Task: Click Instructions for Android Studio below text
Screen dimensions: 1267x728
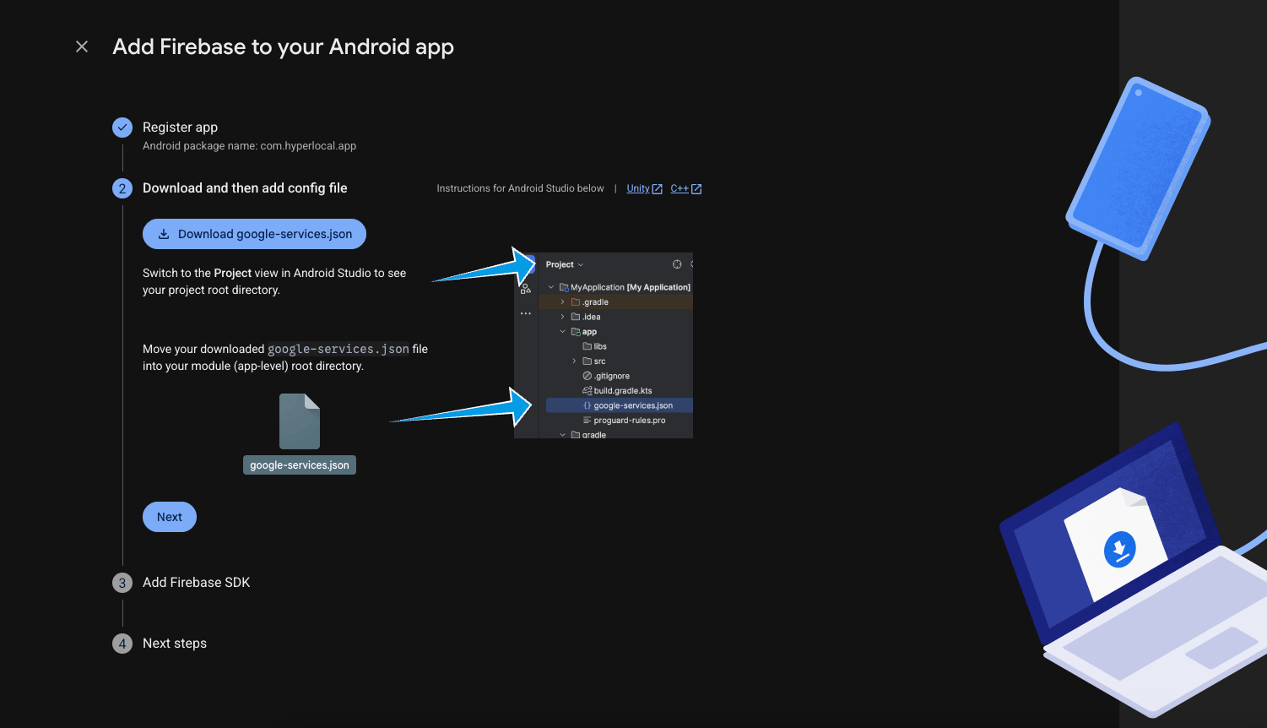Action: (520, 188)
